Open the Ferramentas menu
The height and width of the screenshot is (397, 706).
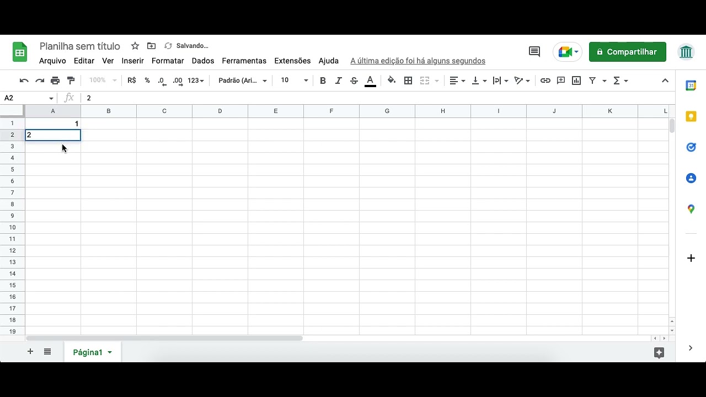244,61
